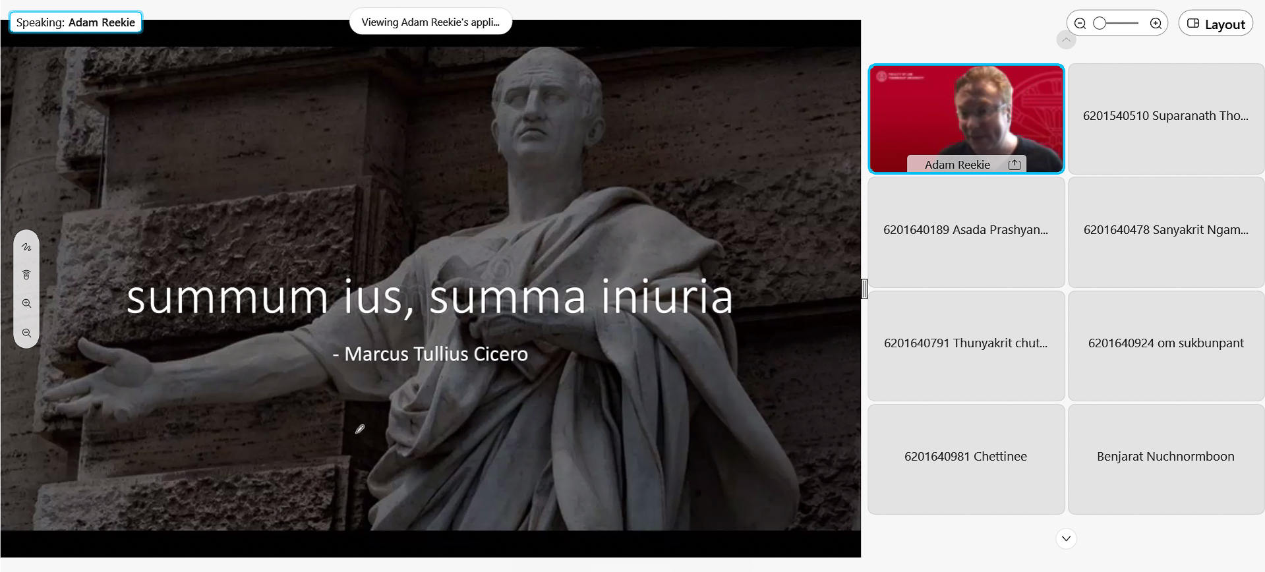This screenshot has height=572, width=1265.
Task: Select the 6201640189 Asada Prashyan tile
Action: pyautogui.click(x=966, y=232)
